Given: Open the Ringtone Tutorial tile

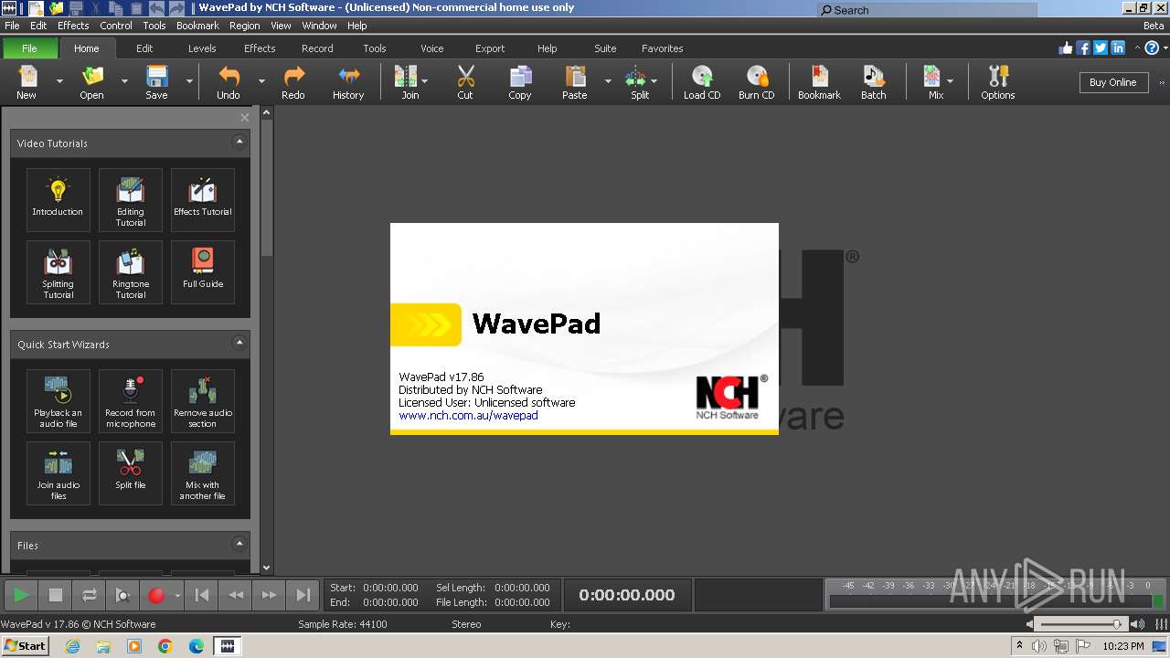Looking at the screenshot, I should point(131,271).
